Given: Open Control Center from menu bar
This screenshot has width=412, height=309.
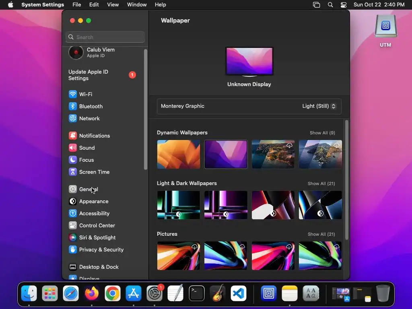Looking at the screenshot, I should [x=344, y=5].
